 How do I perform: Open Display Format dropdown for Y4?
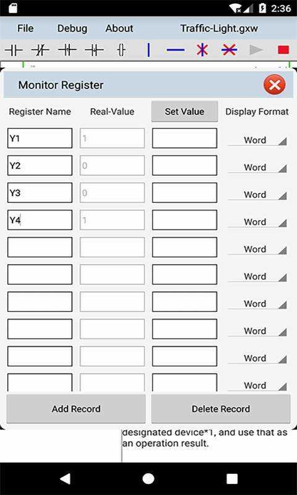[x=257, y=222]
